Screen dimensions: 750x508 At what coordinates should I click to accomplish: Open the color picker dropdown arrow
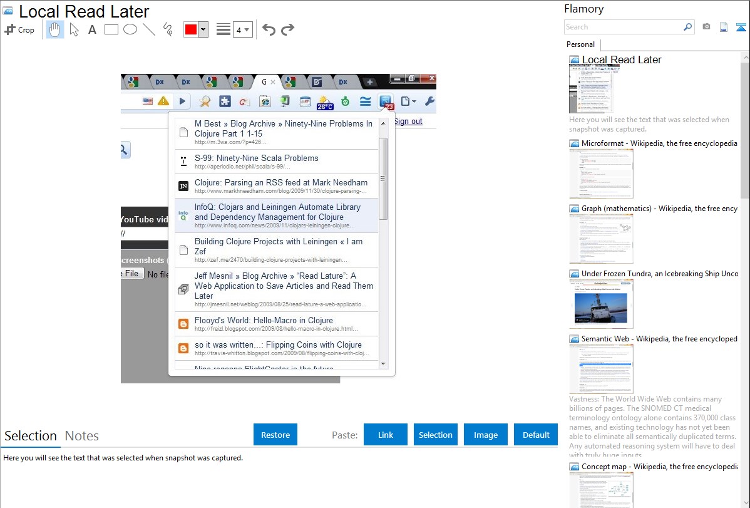tap(203, 29)
